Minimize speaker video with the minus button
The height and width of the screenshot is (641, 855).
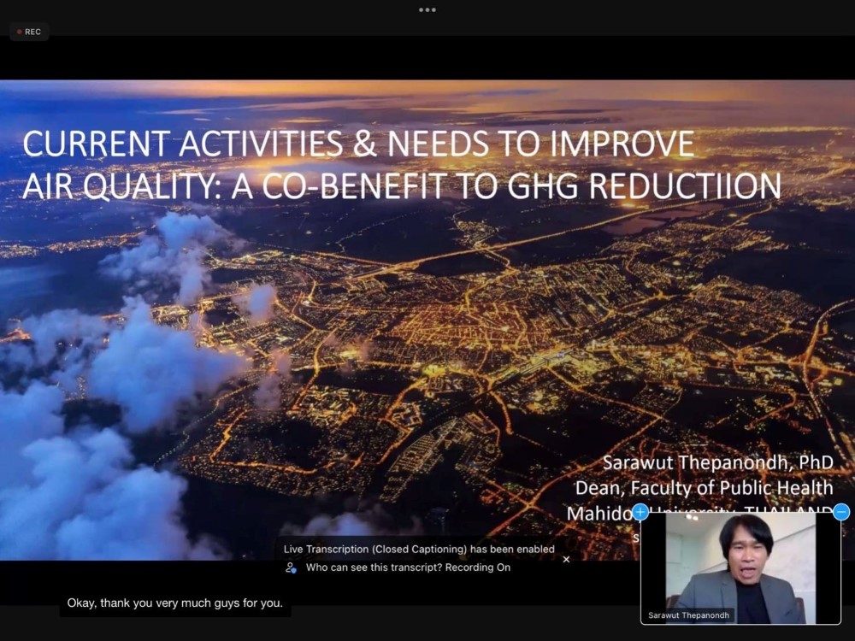[841, 512]
